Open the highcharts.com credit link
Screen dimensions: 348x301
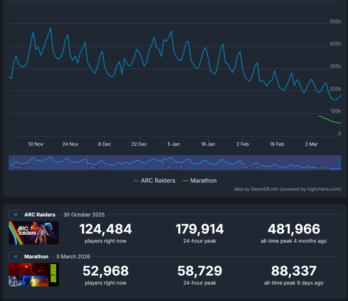tap(321, 189)
